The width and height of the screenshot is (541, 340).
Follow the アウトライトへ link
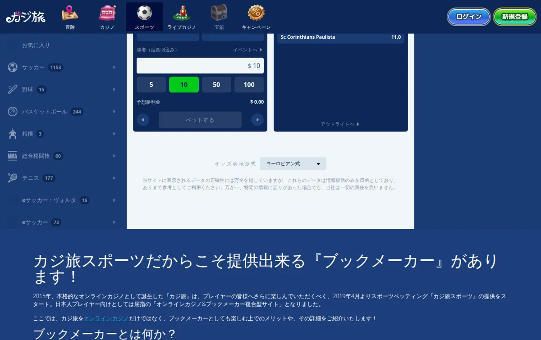[340, 124]
